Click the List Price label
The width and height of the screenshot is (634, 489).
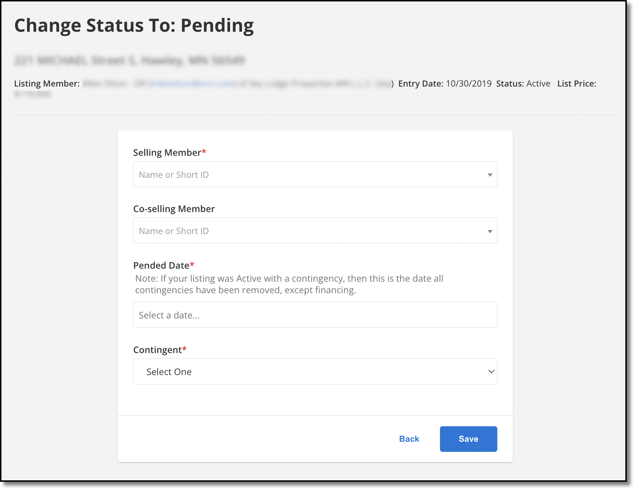[577, 84]
